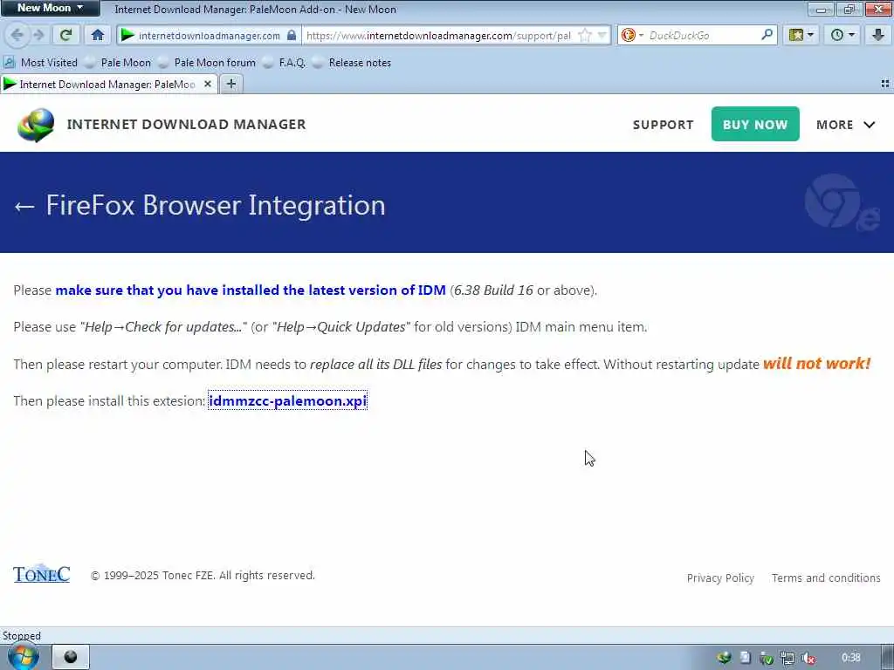Open the history clock dropdown button

click(x=842, y=35)
